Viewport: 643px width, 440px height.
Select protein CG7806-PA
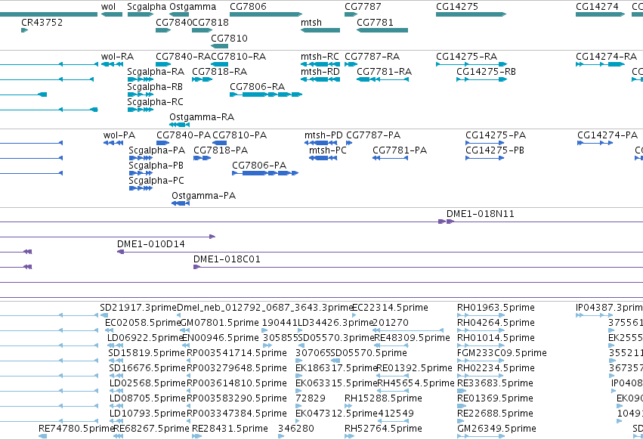(x=265, y=173)
